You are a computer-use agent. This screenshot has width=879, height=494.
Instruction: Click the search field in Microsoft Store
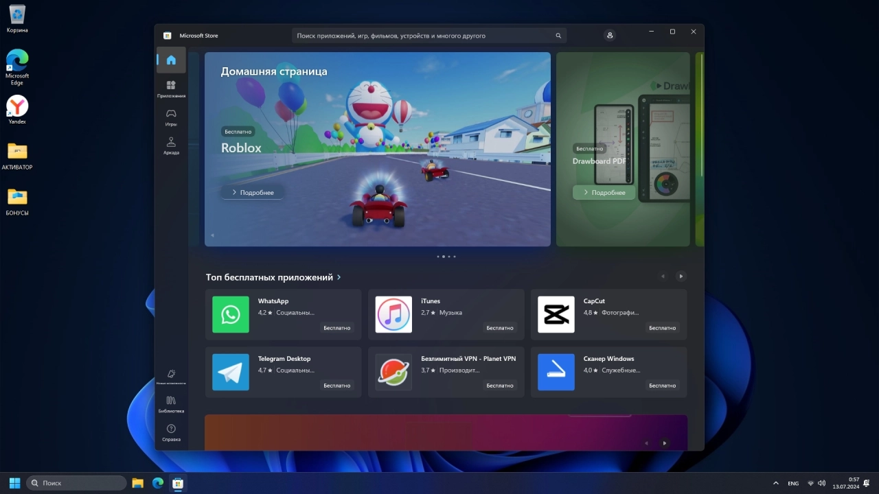429,36
